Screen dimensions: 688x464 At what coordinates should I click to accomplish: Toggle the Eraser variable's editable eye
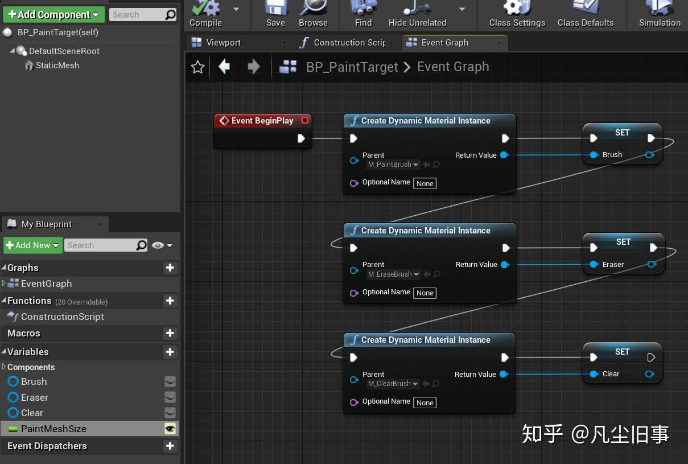169,397
